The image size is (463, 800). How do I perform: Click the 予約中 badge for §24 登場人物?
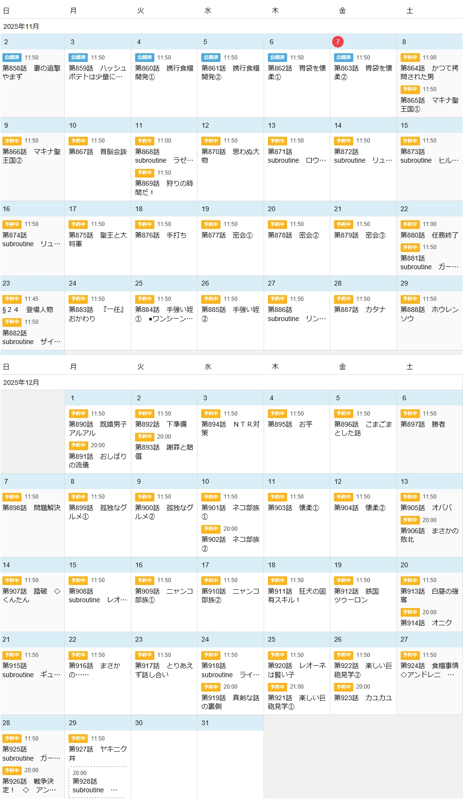(x=12, y=299)
